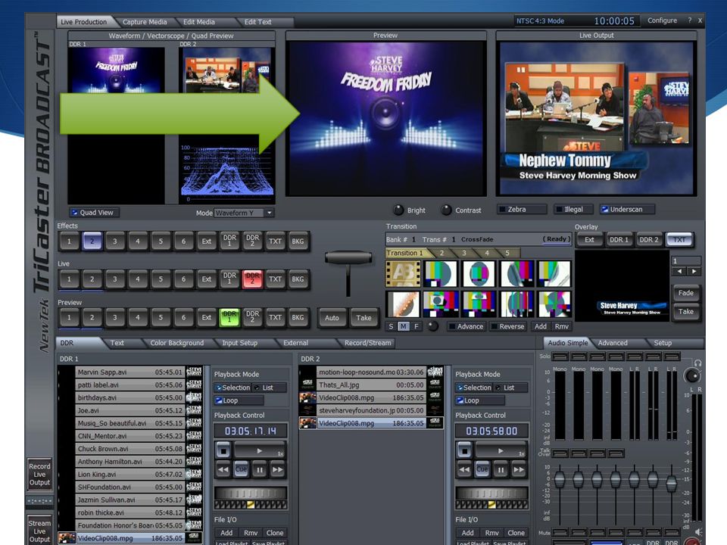Screen dimensions: 727x545
Task: Select medium transition speed M
Action: 404,326
